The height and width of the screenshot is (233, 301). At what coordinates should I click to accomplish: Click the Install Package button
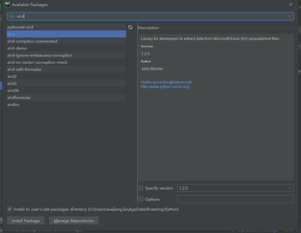click(x=26, y=221)
